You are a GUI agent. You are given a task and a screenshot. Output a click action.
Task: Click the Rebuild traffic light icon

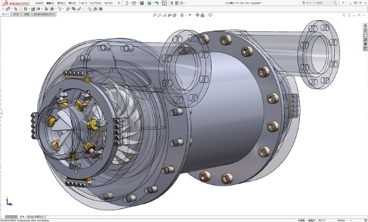(172, 3)
